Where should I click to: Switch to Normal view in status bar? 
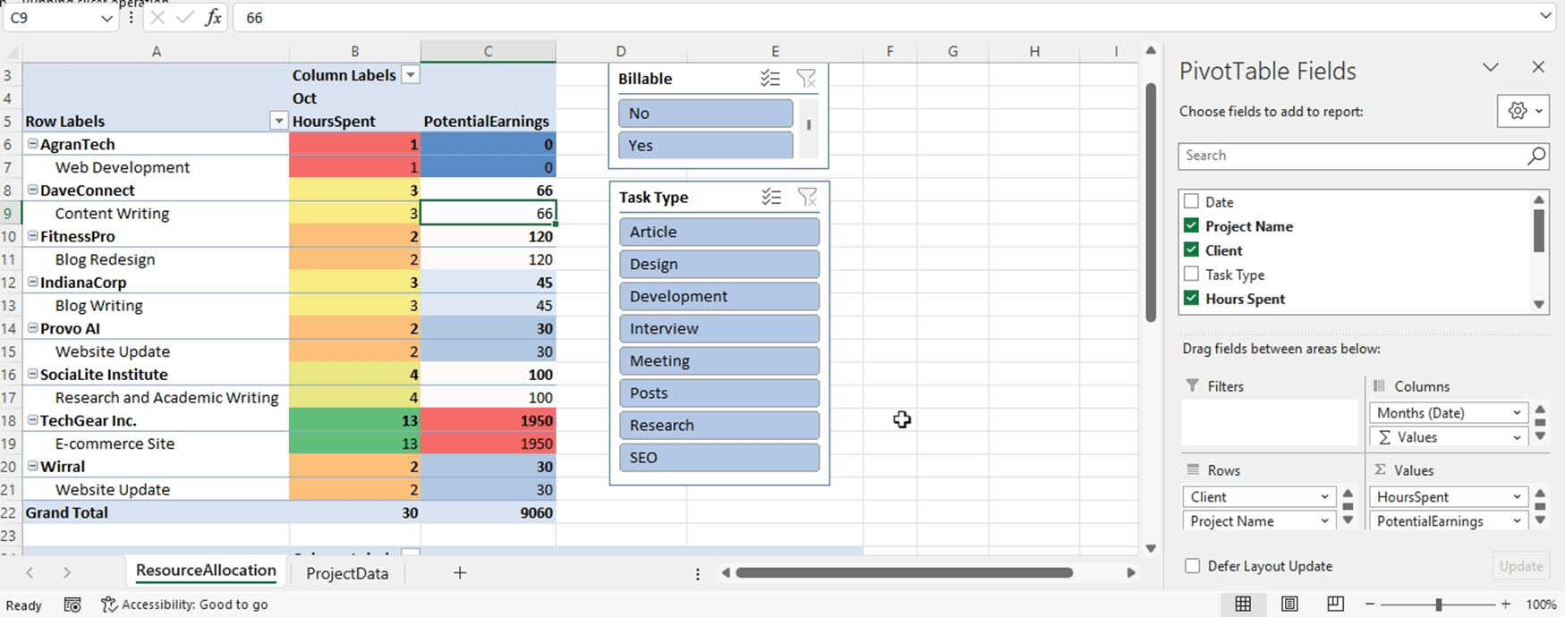[x=1243, y=604]
